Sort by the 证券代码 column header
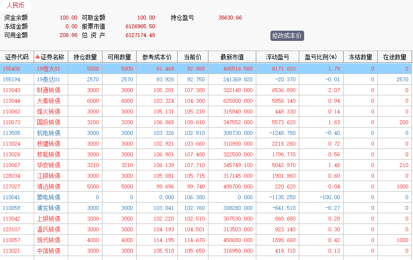 click(17, 57)
